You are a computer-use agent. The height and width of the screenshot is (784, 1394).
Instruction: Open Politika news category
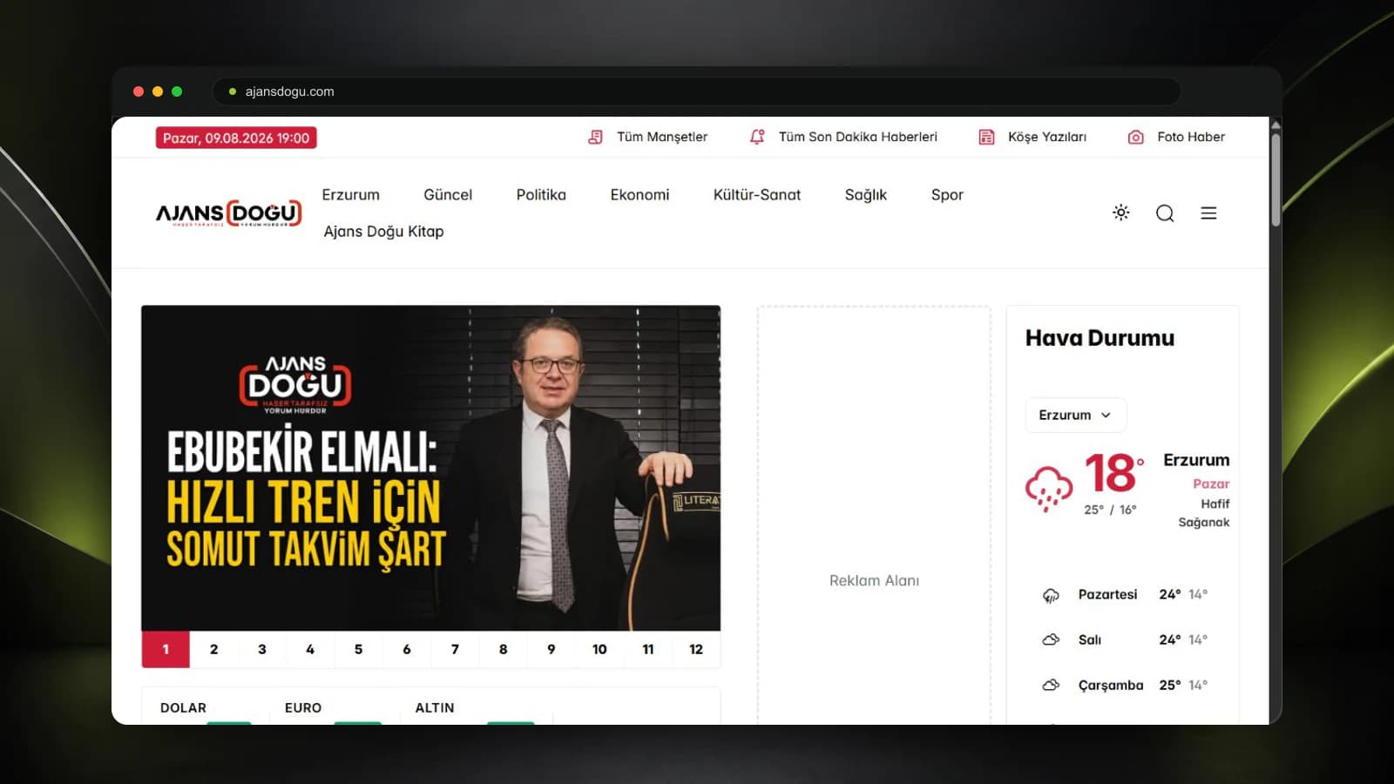click(541, 195)
